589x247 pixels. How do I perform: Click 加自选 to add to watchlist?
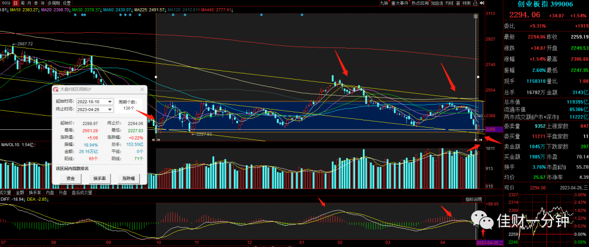(437, 3)
